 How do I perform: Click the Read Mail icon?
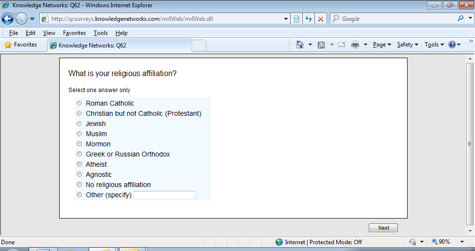click(x=342, y=45)
